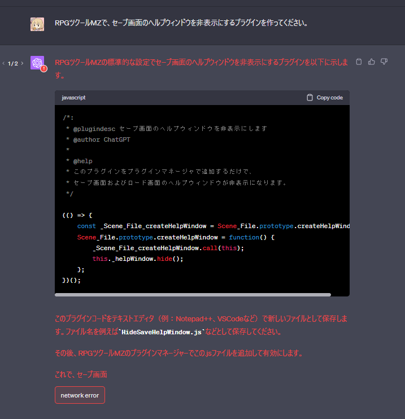Viewport: 405px width, 419px height.
Task: Give thumbs up to the response
Action: coord(371,62)
